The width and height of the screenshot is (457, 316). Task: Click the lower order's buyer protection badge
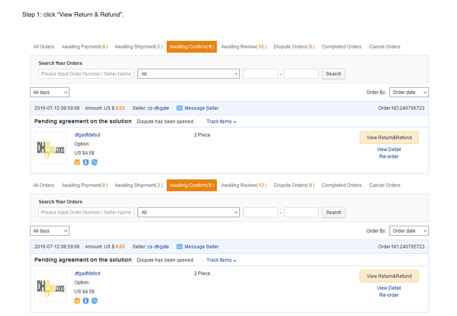coord(77,300)
